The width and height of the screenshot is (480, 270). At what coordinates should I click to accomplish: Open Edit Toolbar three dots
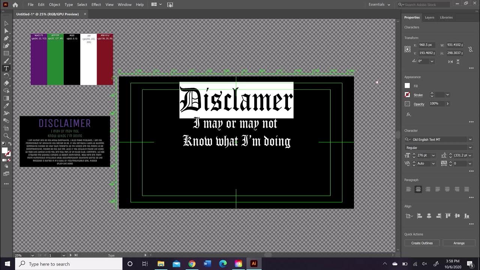click(x=6, y=184)
